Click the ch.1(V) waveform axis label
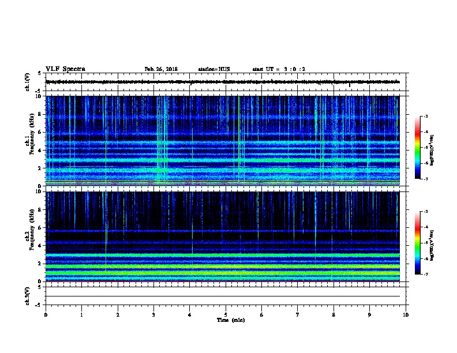The height and width of the screenshot is (353, 457). [x=28, y=82]
